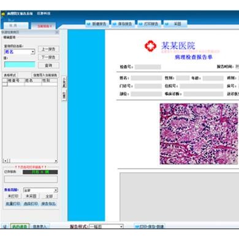The width and height of the screenshot is (239, 239).
Task: Switch to the first grey tab
Action: tap(16, 26)
